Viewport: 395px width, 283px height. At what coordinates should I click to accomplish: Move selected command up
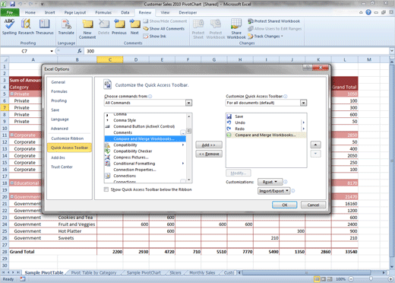pos(315,145)
